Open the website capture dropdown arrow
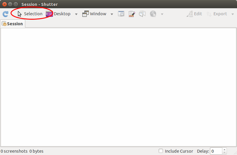Image resolution: width=237 pixels, height=155 pixels. (162, 14)
